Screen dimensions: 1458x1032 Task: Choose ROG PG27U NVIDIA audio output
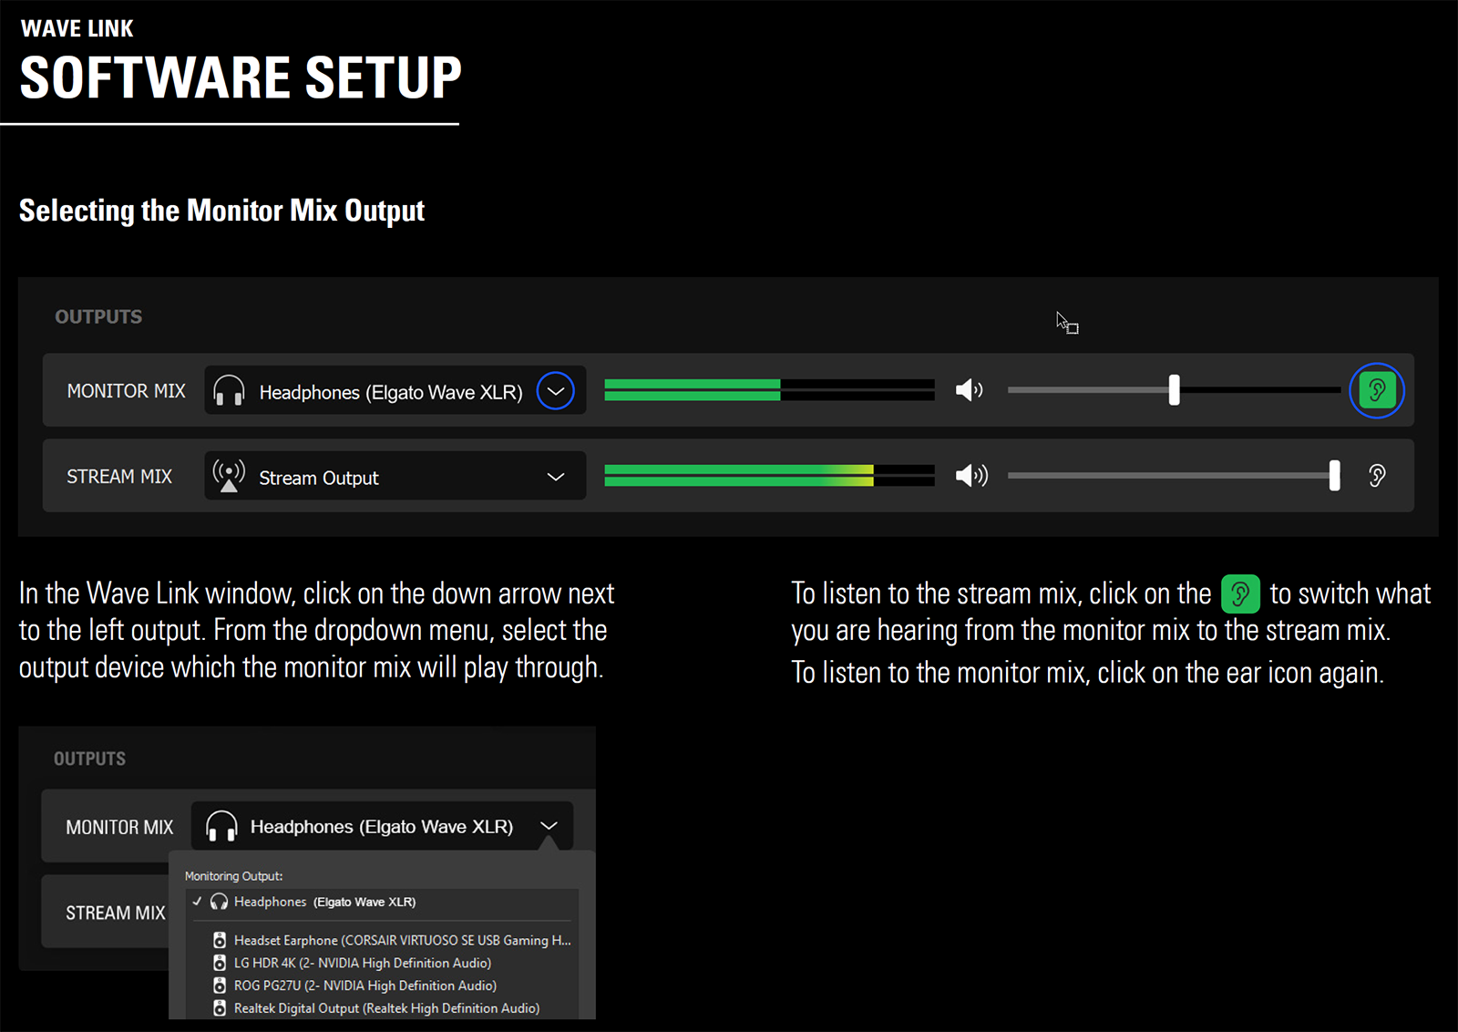point(383,986)
